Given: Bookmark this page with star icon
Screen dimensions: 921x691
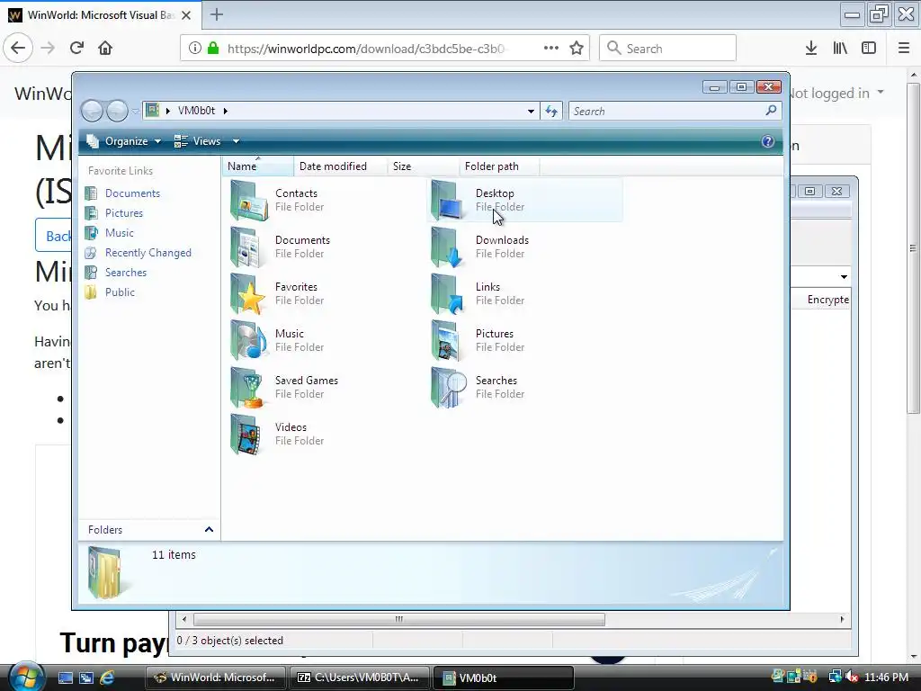Looking at the screenshot, I should coord(577,48).
